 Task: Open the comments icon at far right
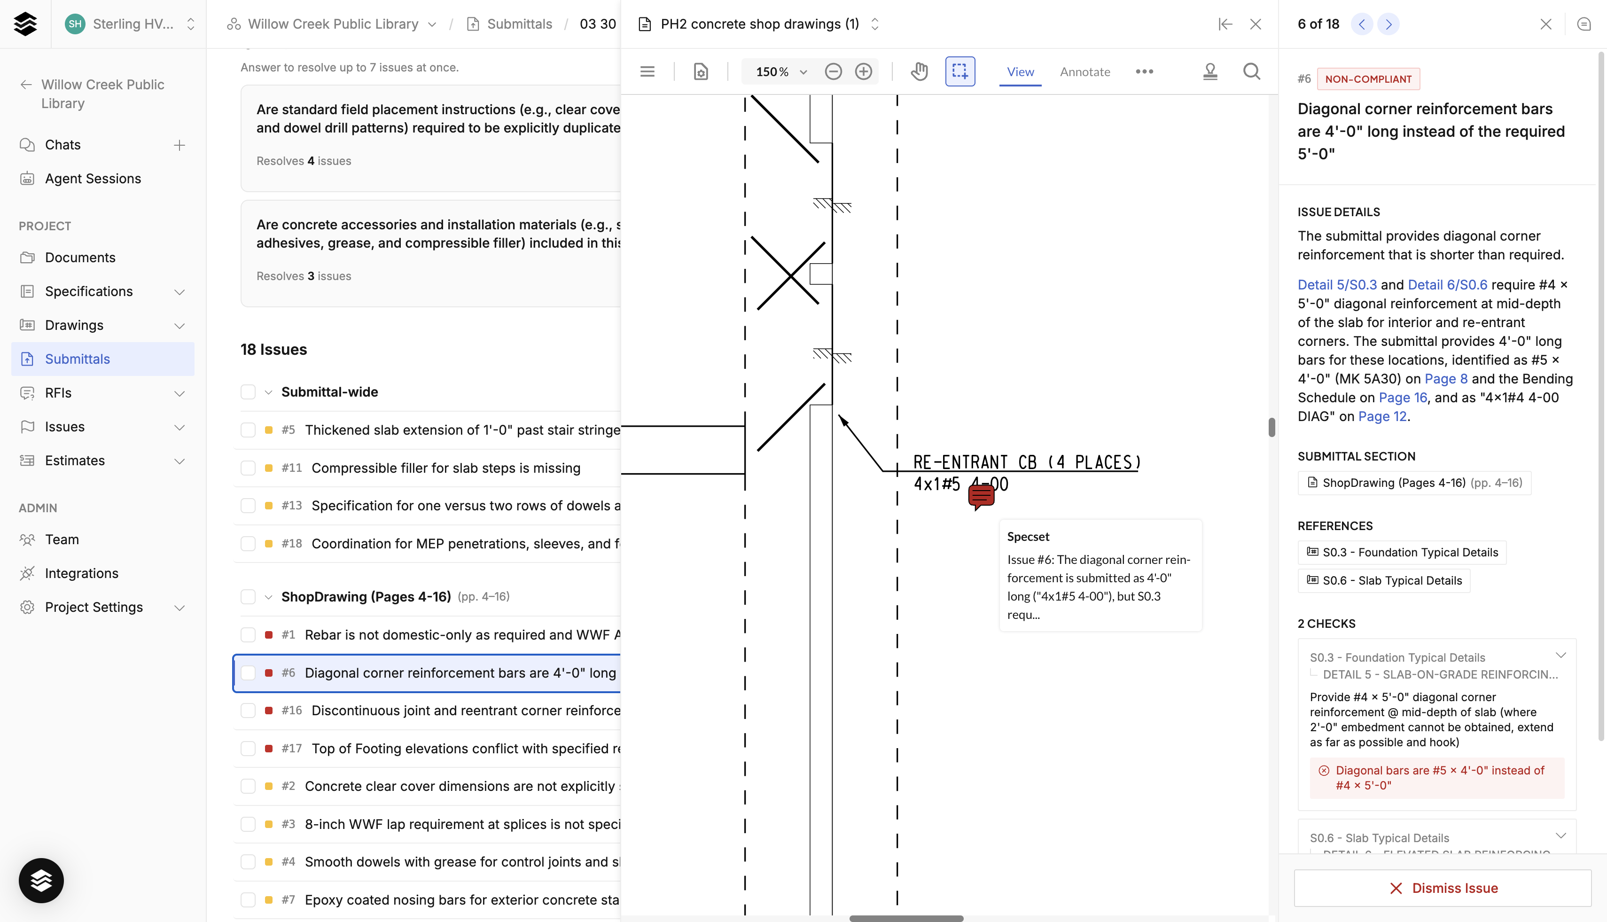1584,24
